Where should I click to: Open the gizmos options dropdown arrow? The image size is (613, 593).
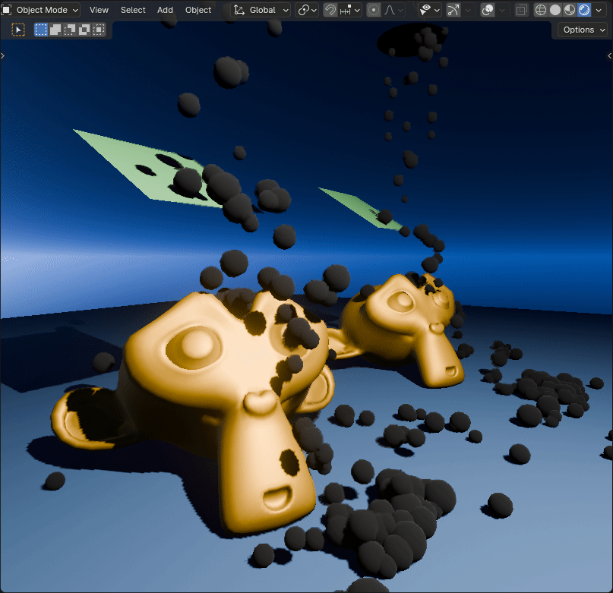coord(469,10)
